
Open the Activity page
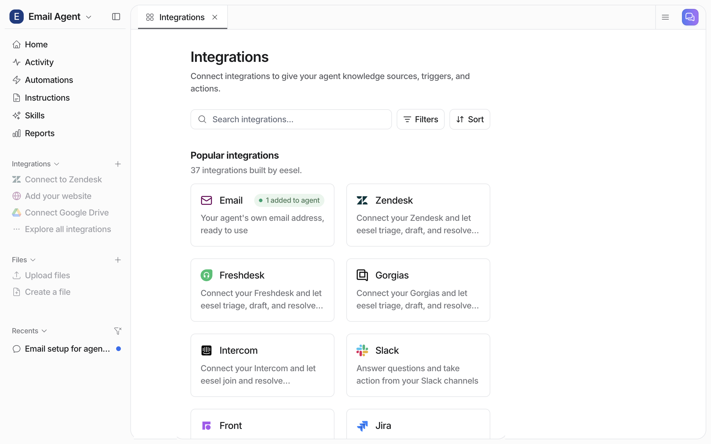[65, 62]
